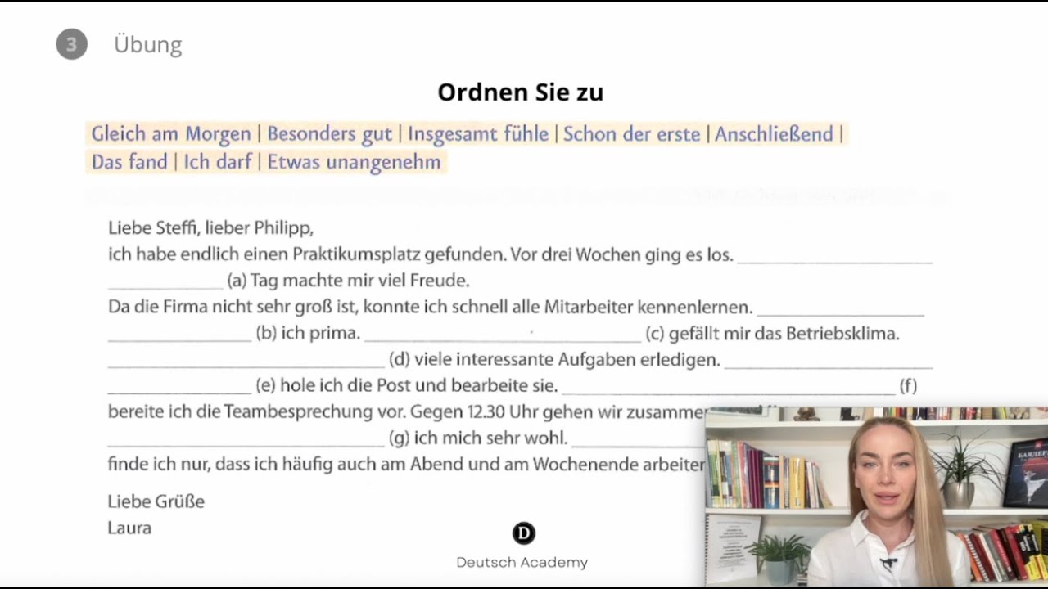Viewport: 1048px width, 589px height.
Task: Click the blank before '(g) ich mich'
Action: point(246,438)
